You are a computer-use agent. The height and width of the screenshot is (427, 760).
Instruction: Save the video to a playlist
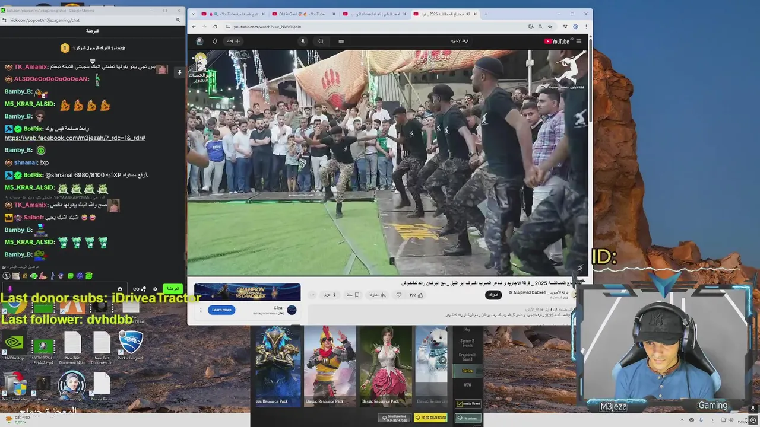tap(353, 295)
